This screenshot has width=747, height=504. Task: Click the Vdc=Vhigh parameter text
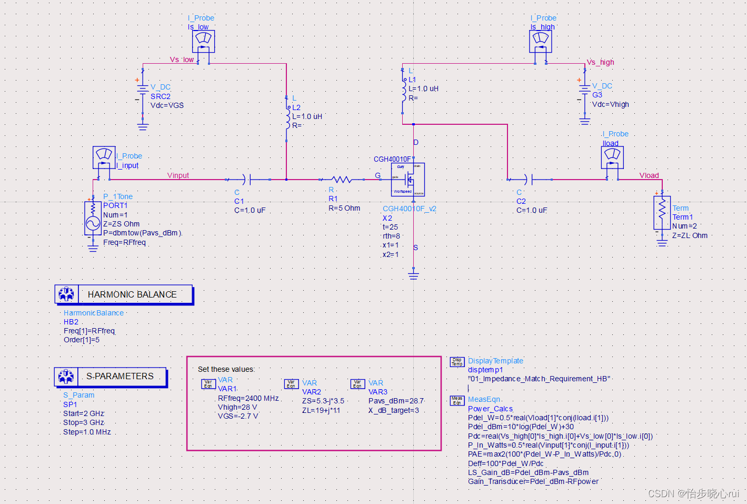tap(611, 104)
